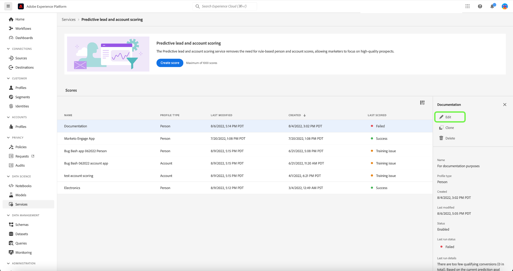
Task: Click the Audits sidebar icon
Action: 11,166
